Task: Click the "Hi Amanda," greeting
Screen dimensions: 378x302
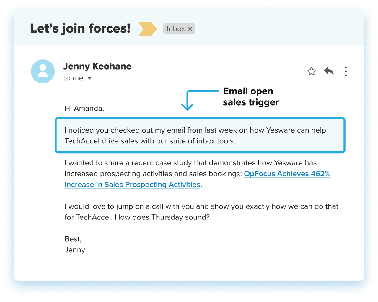Action: [84, 108]
